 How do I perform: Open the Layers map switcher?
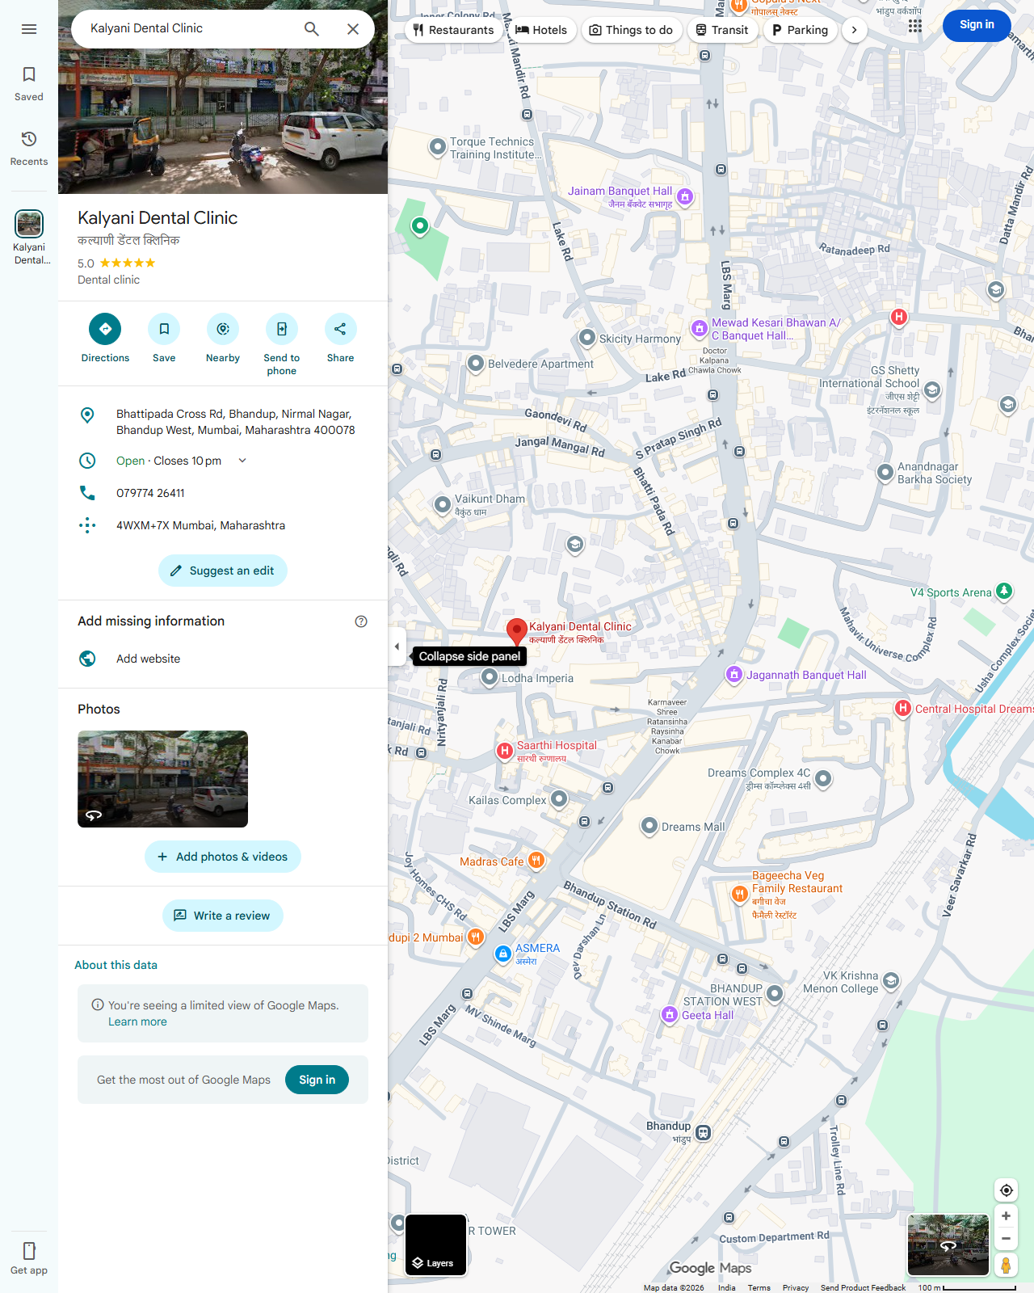pos(435,1245)
